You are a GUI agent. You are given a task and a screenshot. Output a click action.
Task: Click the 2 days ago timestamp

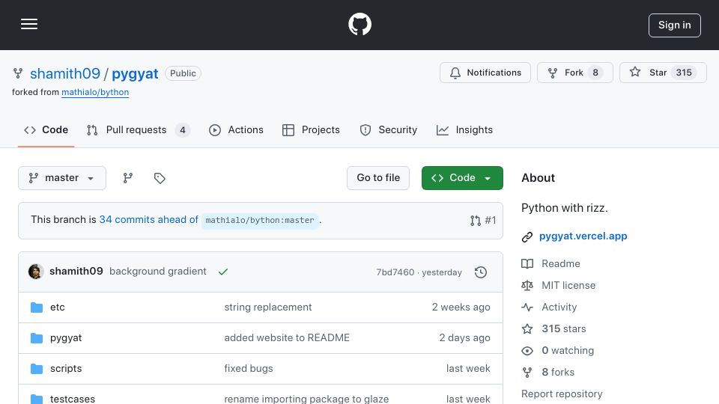pos(464,337)
